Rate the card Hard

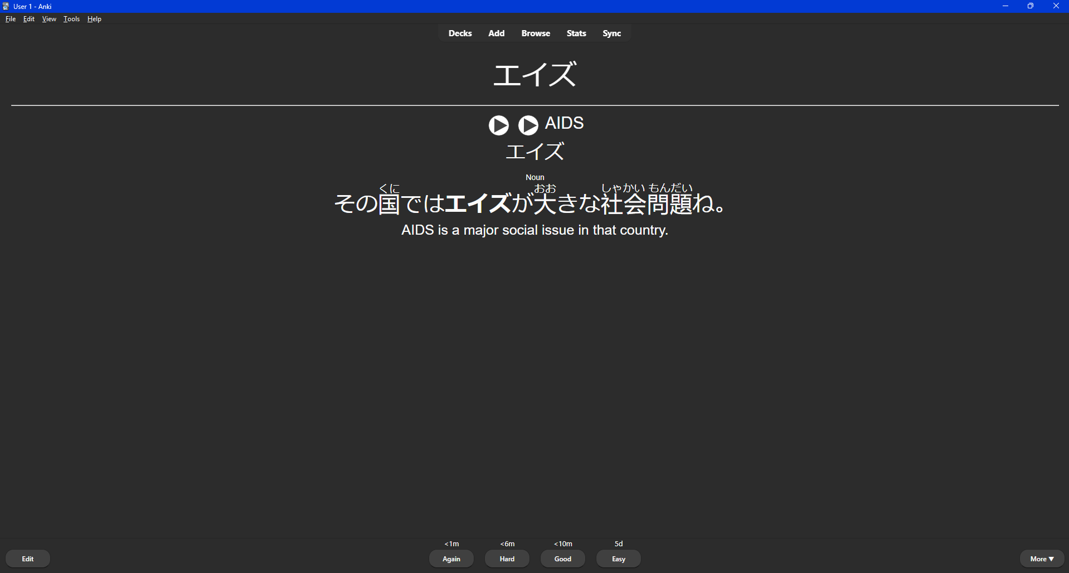[507, 559]
